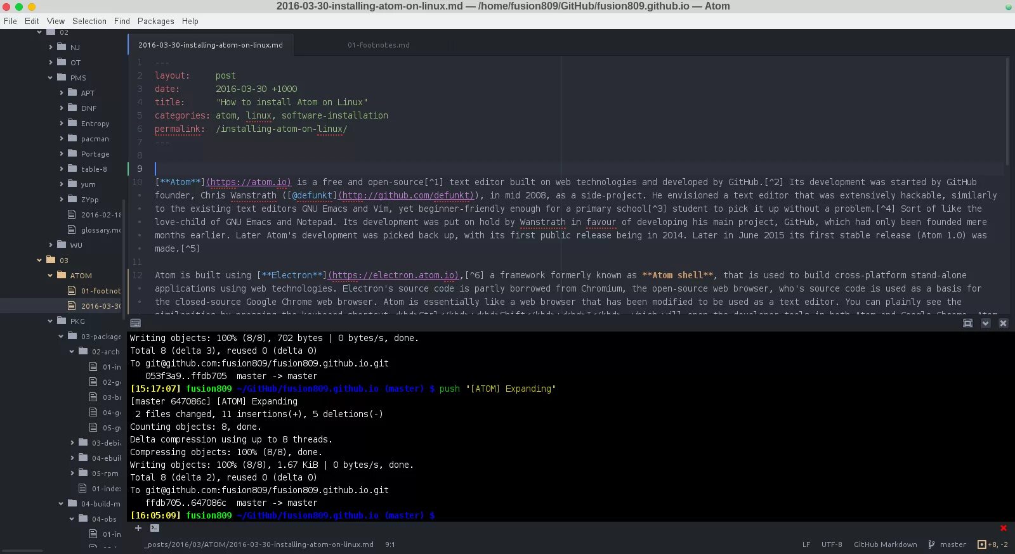Click the 05-rpm folder icon
Image resolution: width=1015 pixels, height=554 pixels.
83,473
